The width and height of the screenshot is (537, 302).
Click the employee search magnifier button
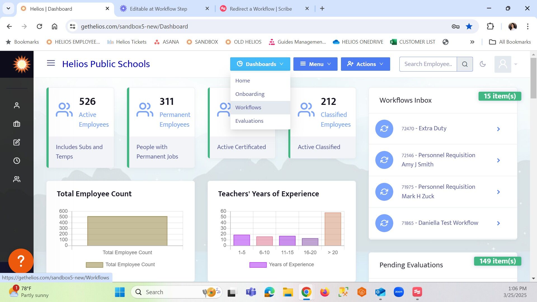[x=465, y=64]
